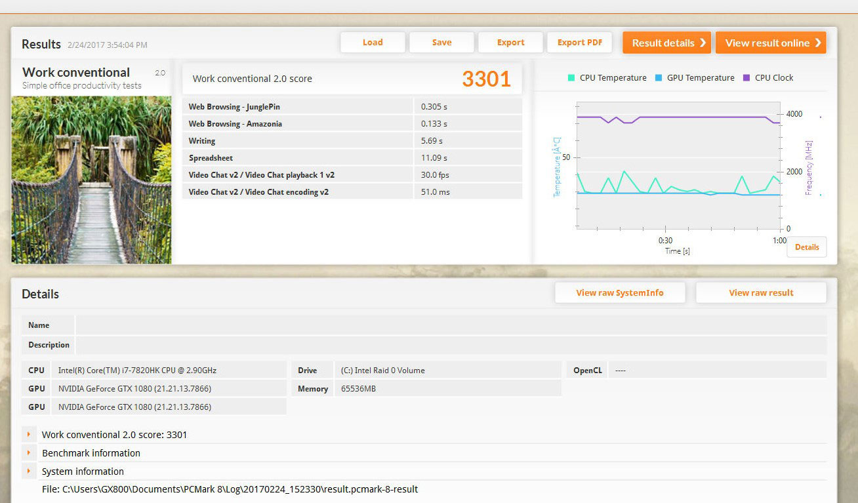Click the Save button

[441, 43]
